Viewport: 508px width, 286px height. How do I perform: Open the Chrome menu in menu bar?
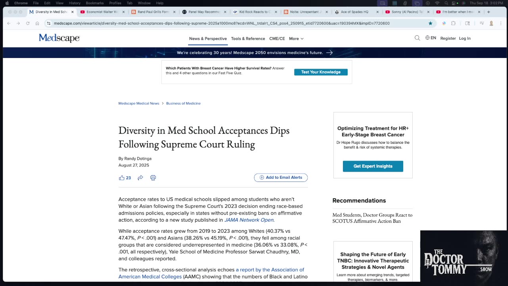[x=21, y=3]
